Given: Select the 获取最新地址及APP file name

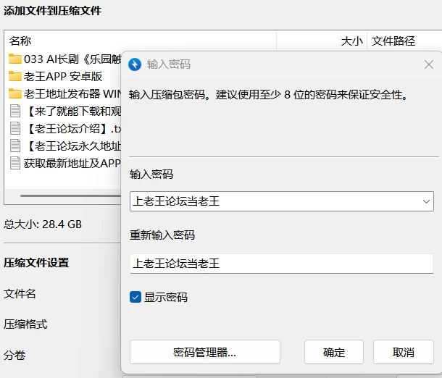Looking at the screenshot, I should [x=72, y=164].
